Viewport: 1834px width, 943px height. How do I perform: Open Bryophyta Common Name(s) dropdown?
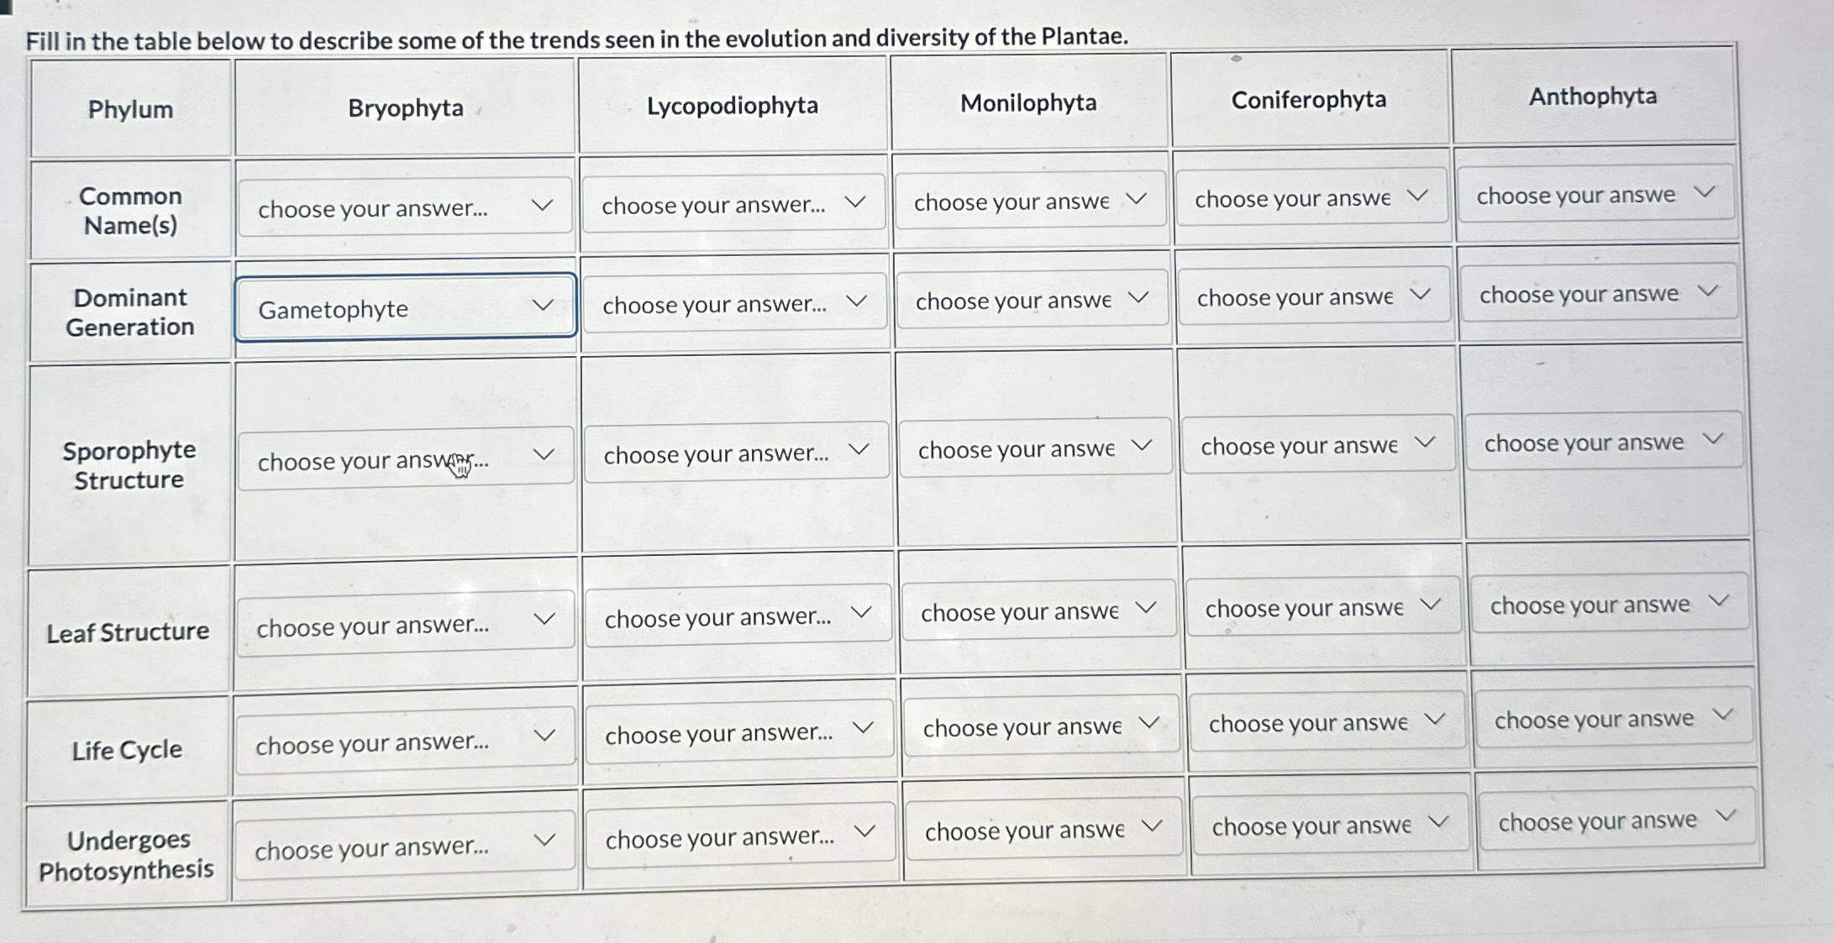point(405,207)
